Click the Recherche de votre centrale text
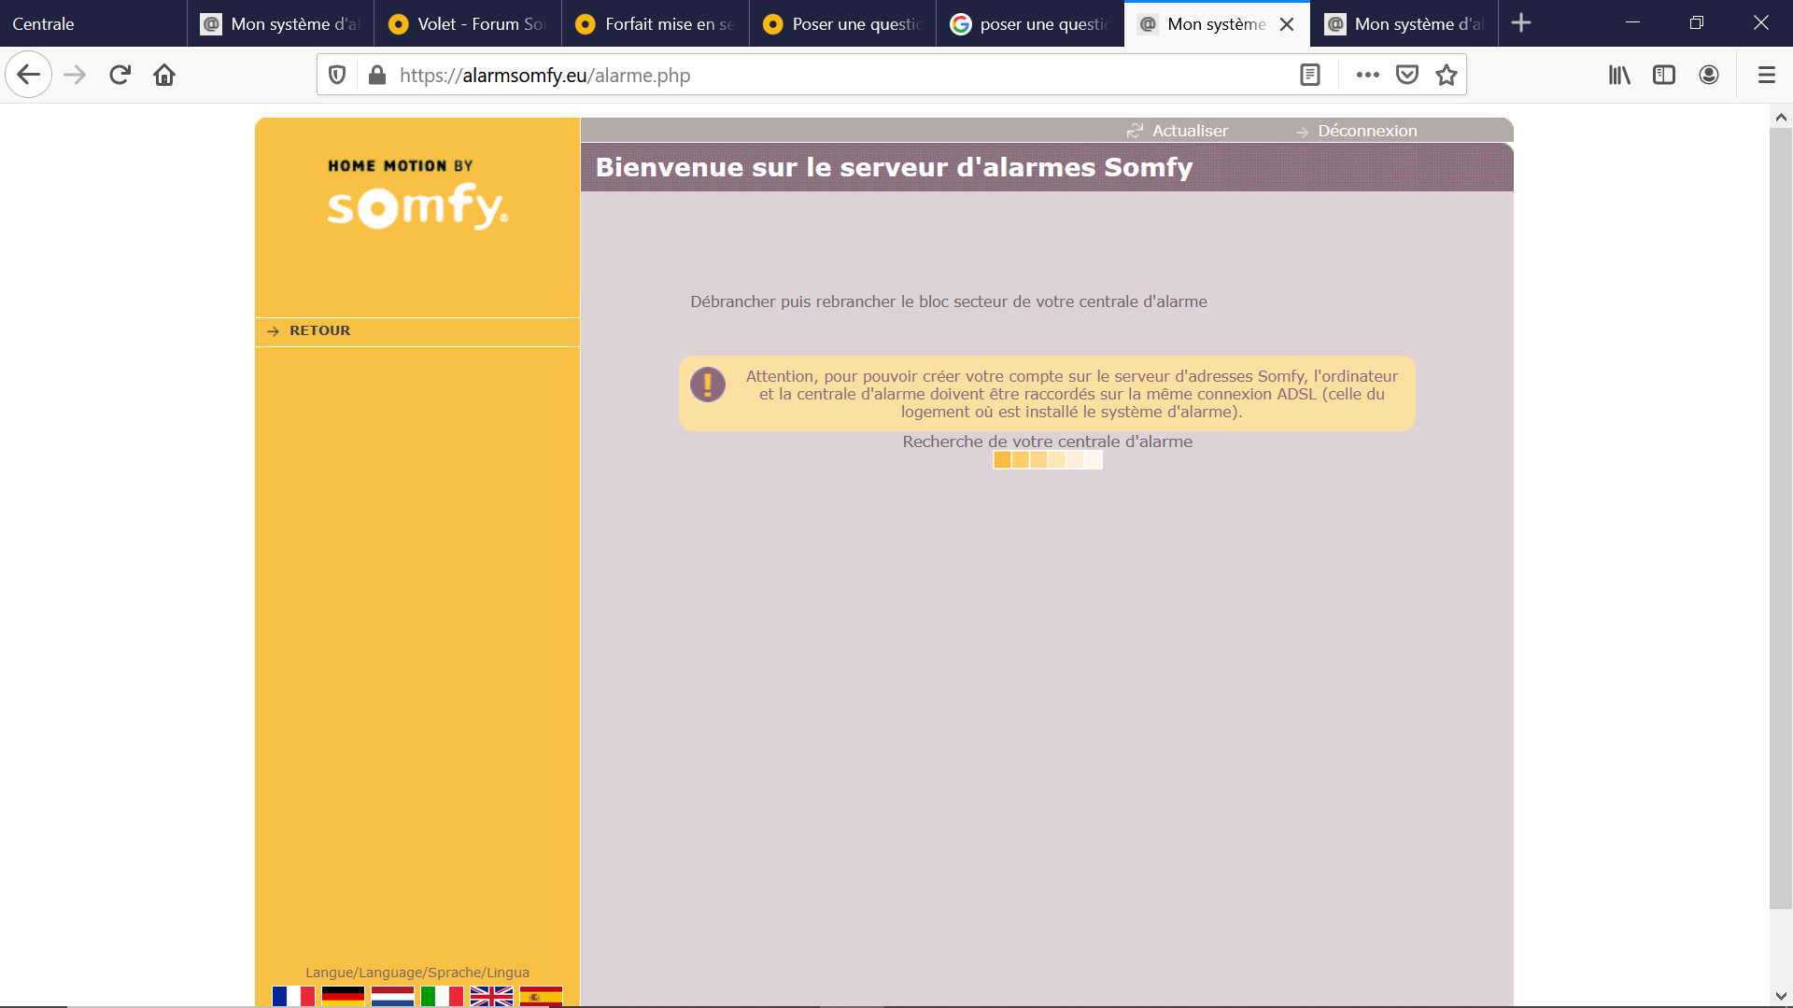 1047,441
